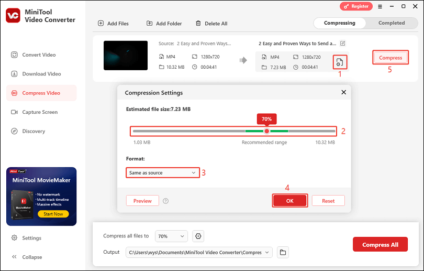Image resolution: width=424 pixels, height=271 pixels.
Task: Click the 70% slider tooltip label
Action: tap(266, 119)
